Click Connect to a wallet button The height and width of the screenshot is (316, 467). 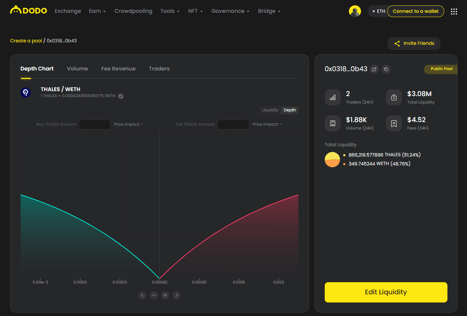(x=415, y=11)
